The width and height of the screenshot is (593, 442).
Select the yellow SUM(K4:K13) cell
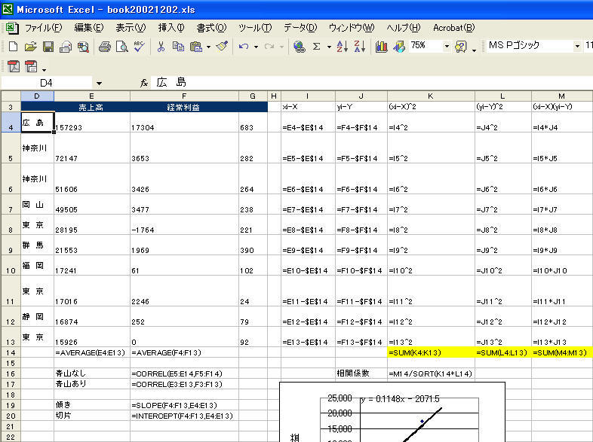430,352
